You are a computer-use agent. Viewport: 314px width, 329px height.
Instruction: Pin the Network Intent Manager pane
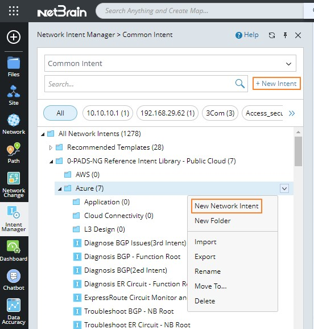[x=285, y=35]
